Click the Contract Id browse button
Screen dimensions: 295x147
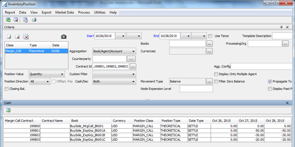133,67
